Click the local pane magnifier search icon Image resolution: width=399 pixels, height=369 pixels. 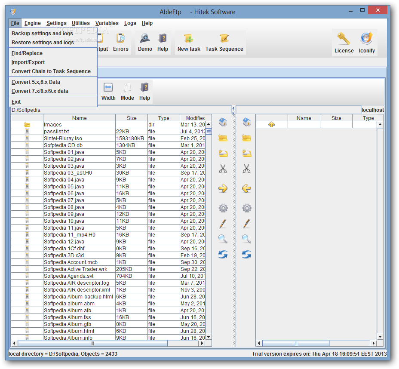point(223,239)
